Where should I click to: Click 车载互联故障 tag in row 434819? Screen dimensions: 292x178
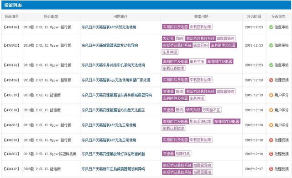tap(200, 140)
